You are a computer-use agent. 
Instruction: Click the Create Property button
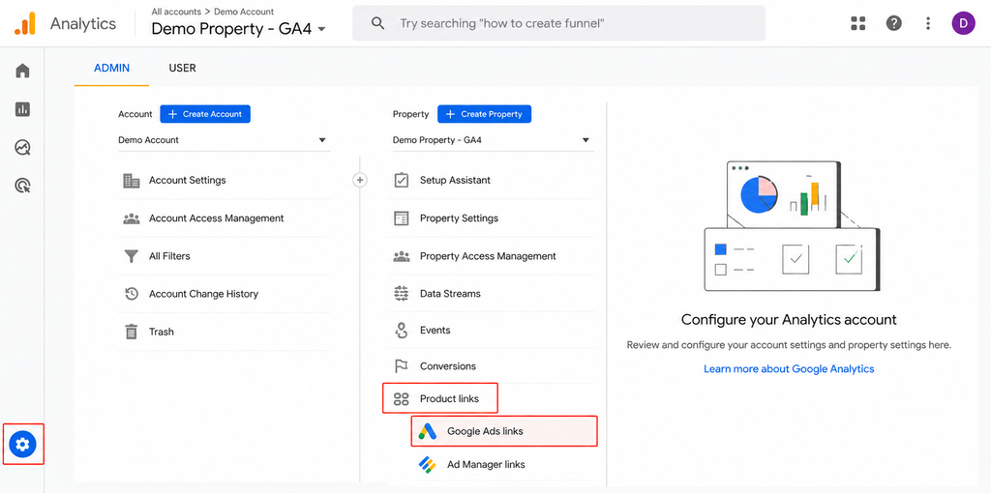pos(485,114)
